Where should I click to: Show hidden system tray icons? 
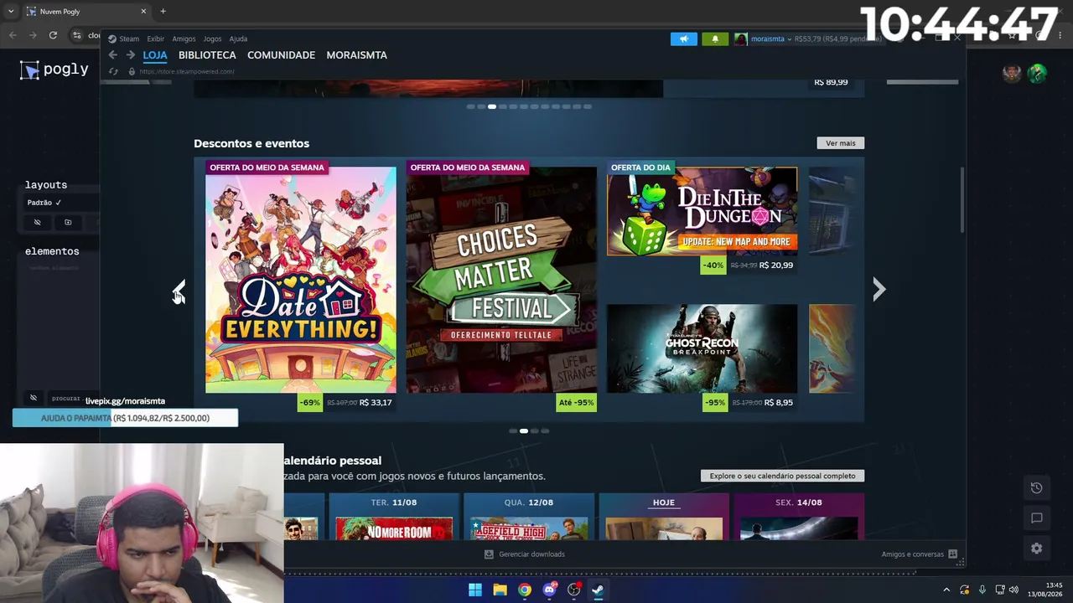(946, 590)
